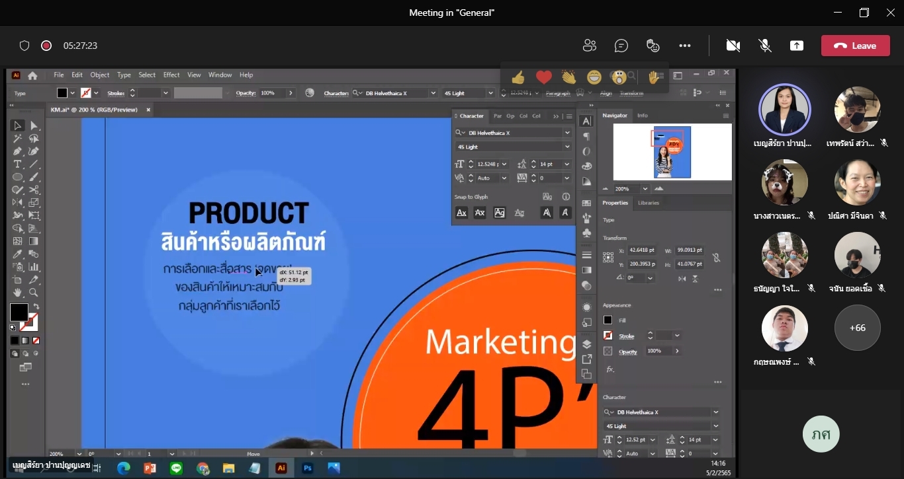Click the fx effects icon in Appearance
904x479 pixels.
[610, 369]
